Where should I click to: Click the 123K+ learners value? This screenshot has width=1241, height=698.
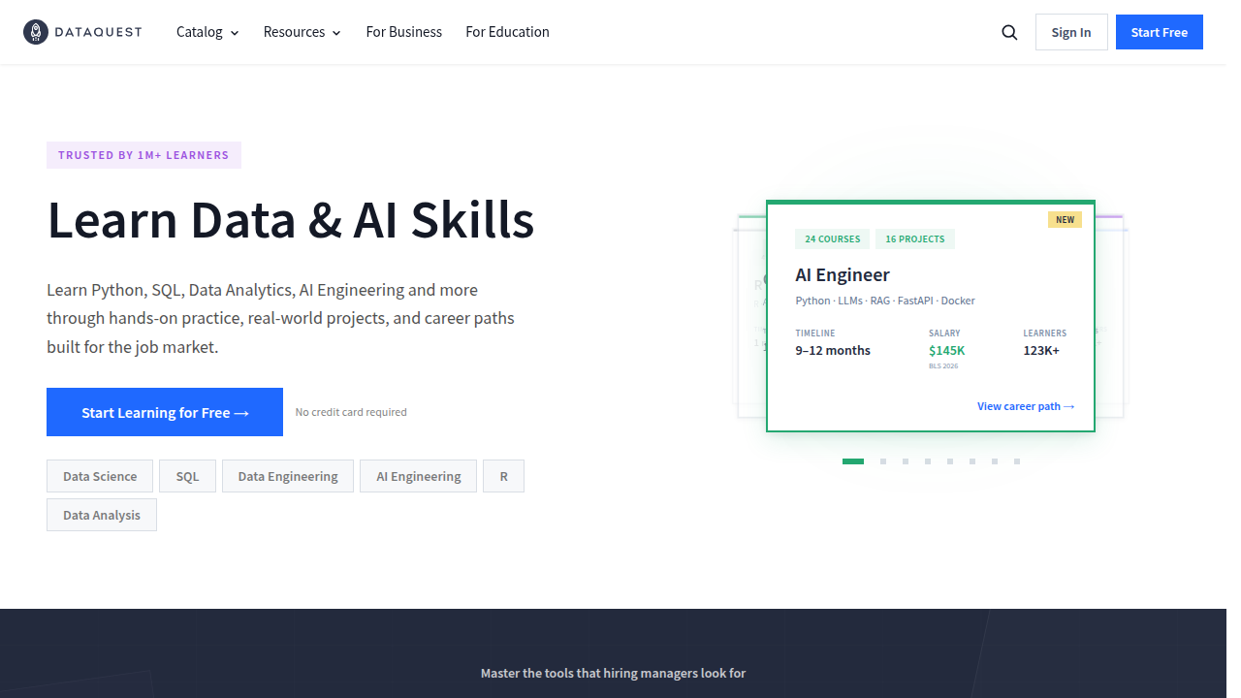[1042, 350]
